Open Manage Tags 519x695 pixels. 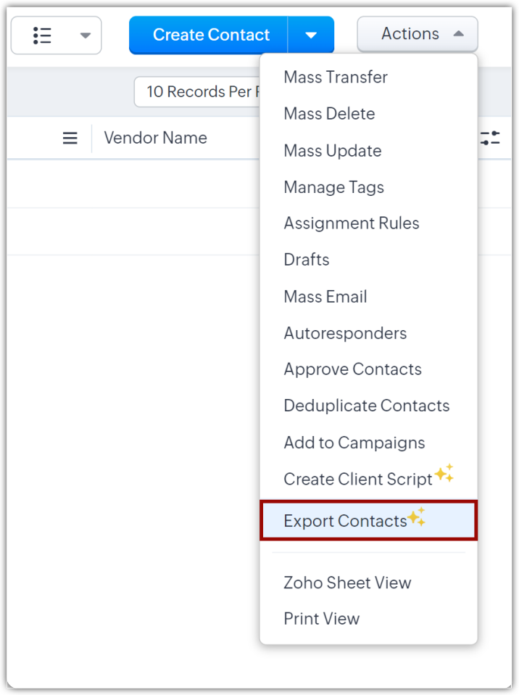click(x=333, y=187)
